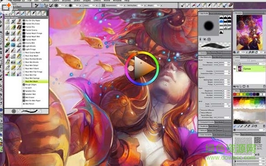Open the Paper Libraries tab

click(x=246, y=135)
